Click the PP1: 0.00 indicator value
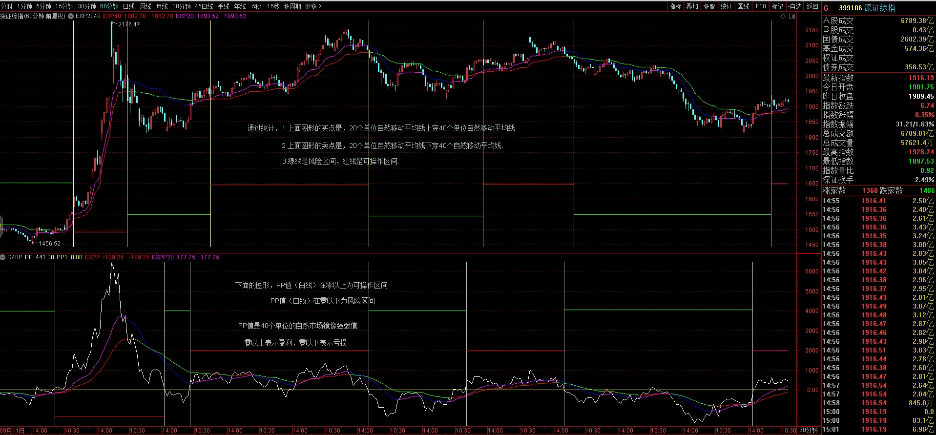 point(69,257)
